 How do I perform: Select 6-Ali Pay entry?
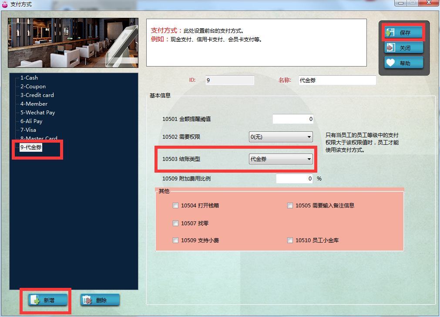(x=31, y=121)
